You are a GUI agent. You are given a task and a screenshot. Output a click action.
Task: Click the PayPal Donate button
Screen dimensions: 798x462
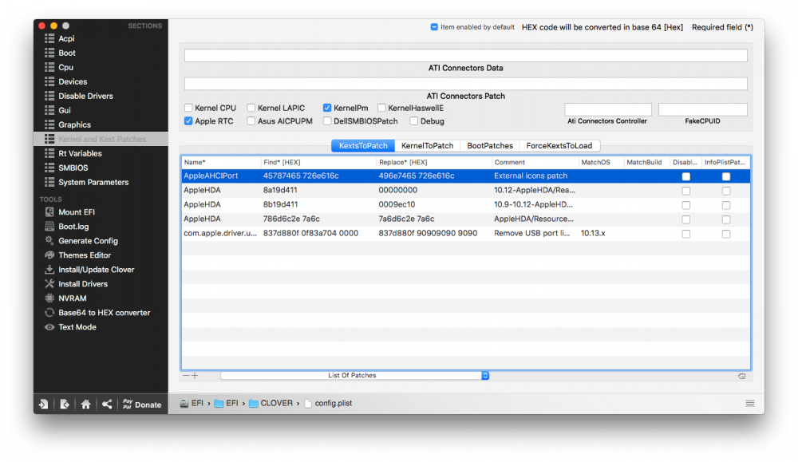point(142,404)
